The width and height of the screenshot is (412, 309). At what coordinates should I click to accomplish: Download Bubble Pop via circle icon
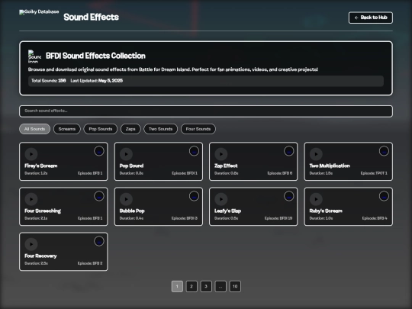194,196
